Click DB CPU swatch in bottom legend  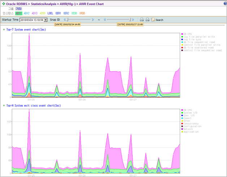click(182, 110)
